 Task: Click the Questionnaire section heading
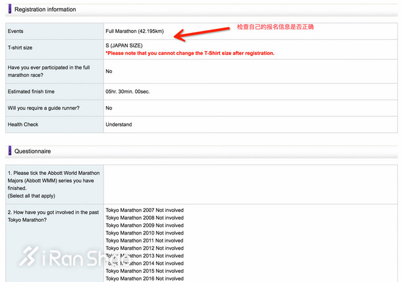click(x=32, y=151)
